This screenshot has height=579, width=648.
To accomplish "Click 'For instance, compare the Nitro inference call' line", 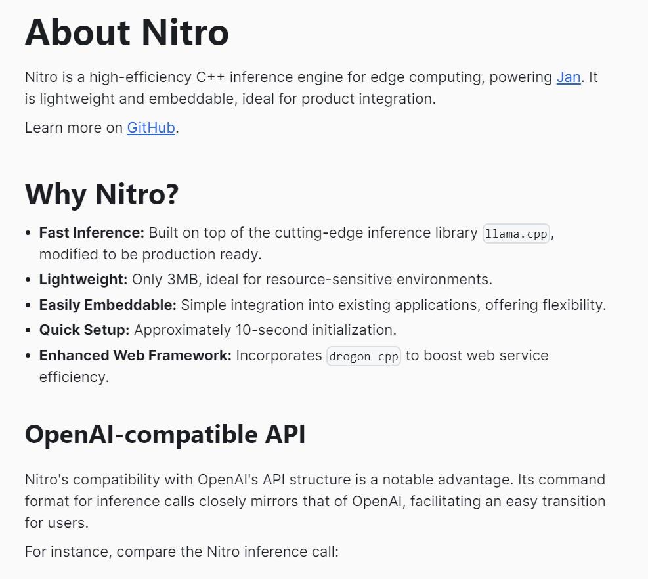I will point(181,551).
